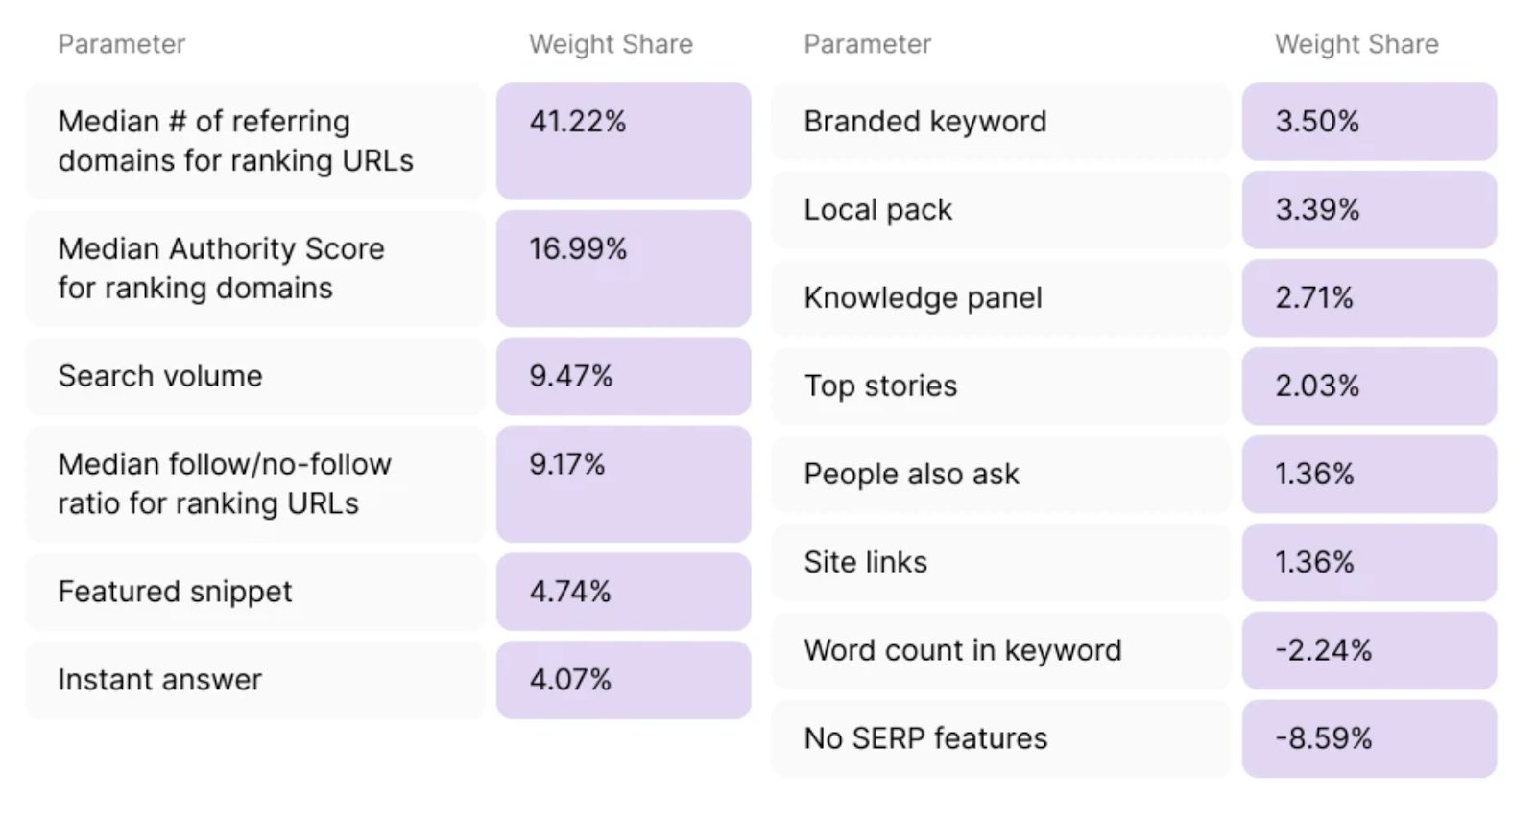Click the 41.22% weight share cell
The width and height of the screenshot is (1536, 818).
pyautogui.click(x=623, y=141)
